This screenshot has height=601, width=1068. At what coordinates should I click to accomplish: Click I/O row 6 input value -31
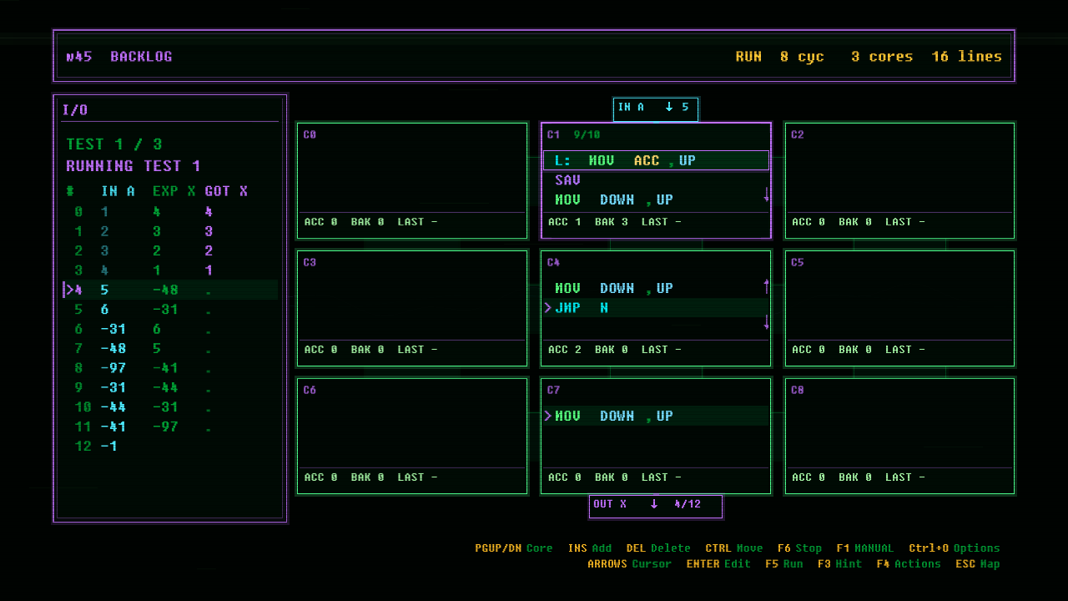pos(113,329)
